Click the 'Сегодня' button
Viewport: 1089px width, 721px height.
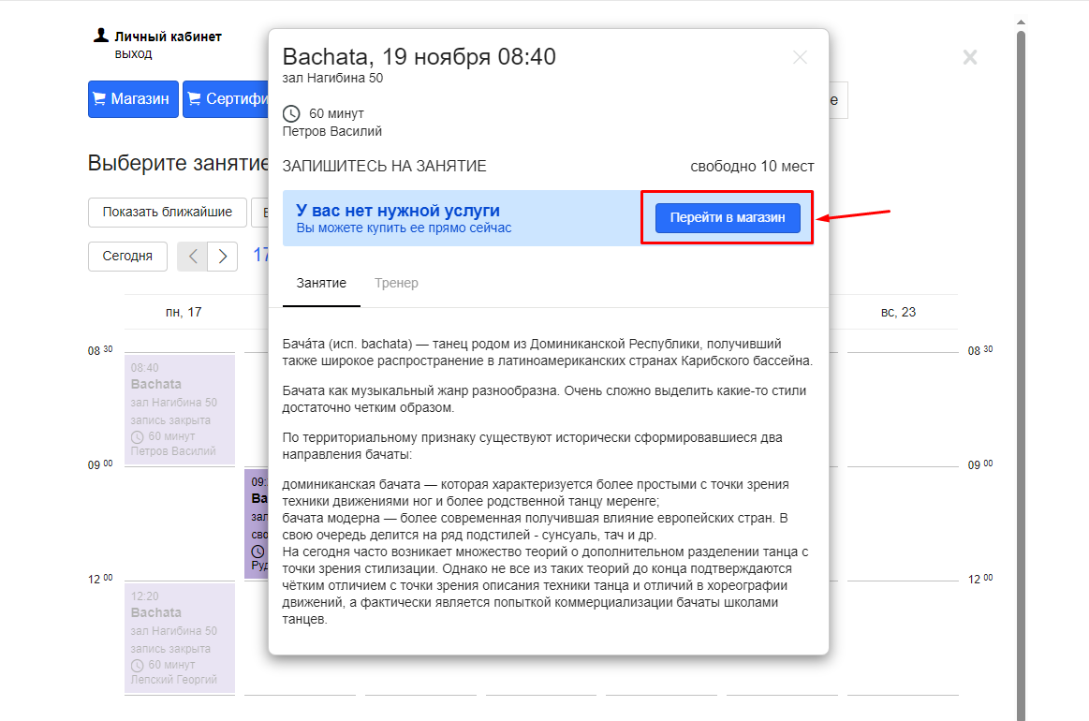pos(127,257)
